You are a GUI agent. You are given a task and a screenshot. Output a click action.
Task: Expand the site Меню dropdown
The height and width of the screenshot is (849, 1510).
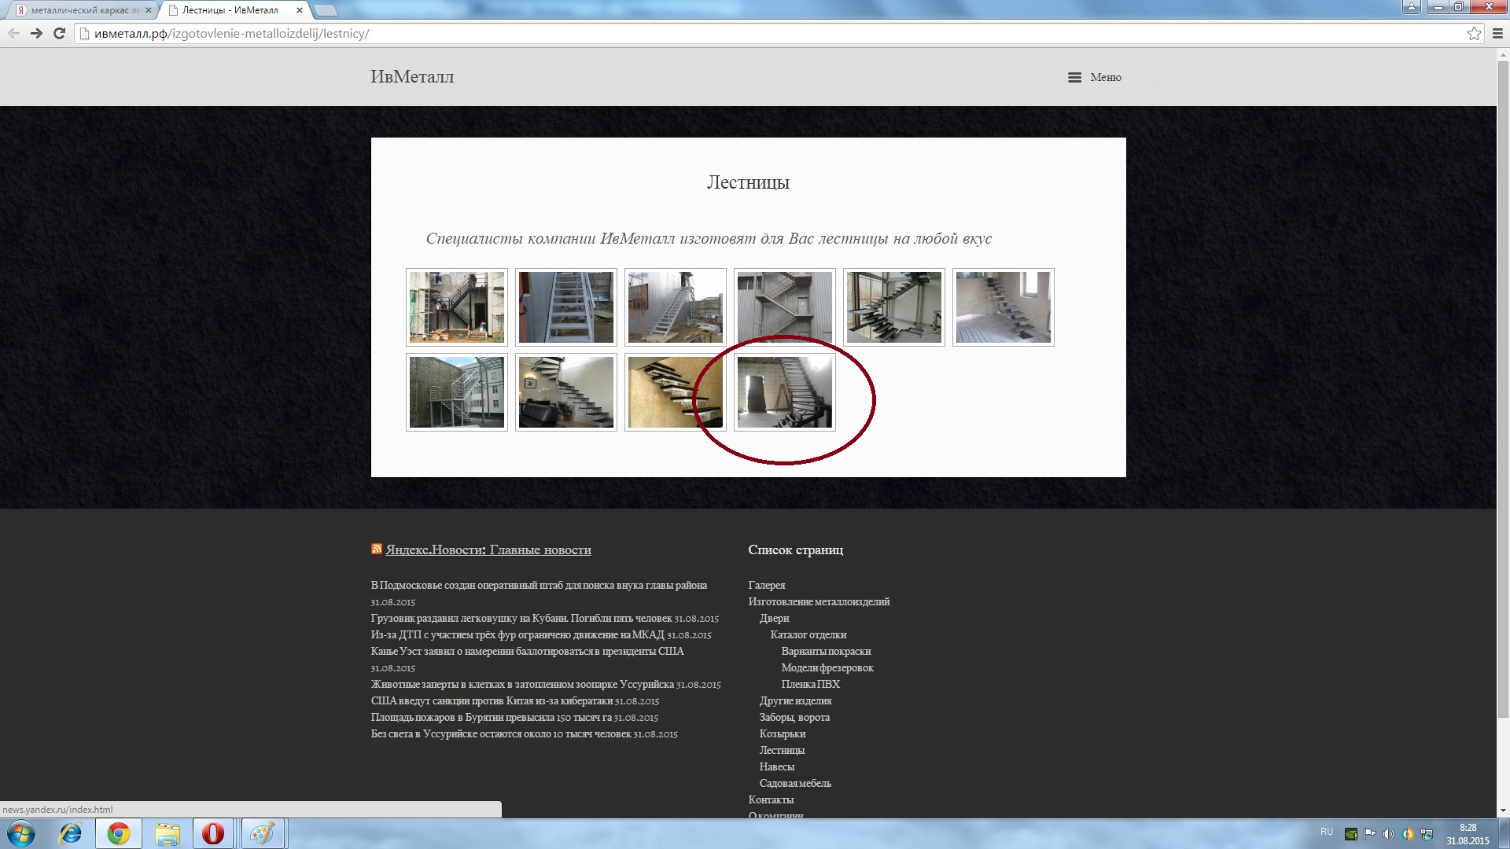[1095, 77]
